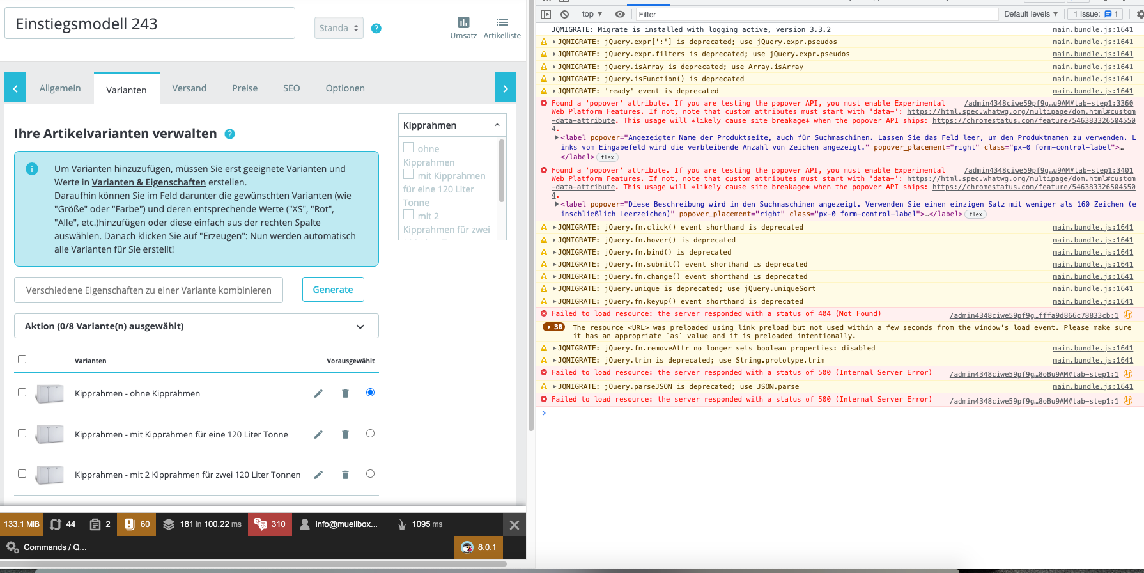The image size is (1144, 573).
Task: Edit the 'mit 2 Kipprahmen für zwei' variant
Action: (x=318, y=475)
